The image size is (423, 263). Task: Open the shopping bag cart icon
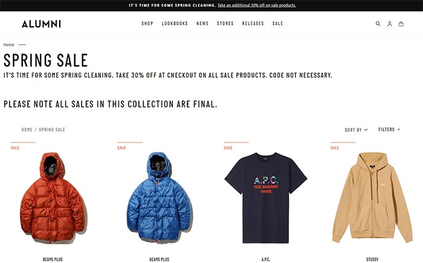click(401, 24)
